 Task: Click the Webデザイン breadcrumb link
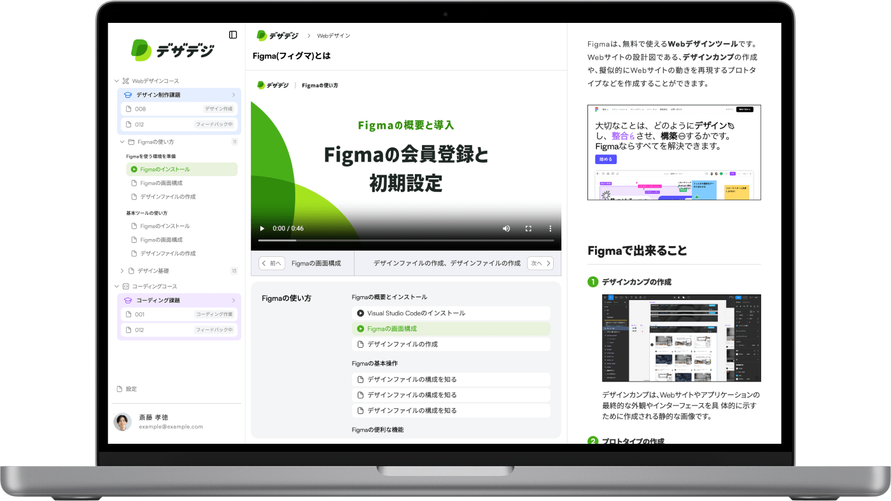(x=333, y=36)
